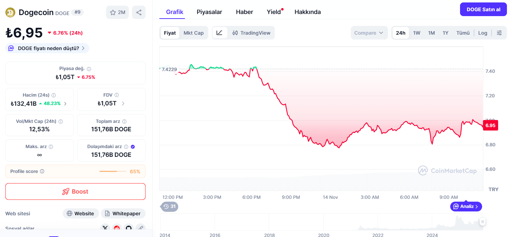Viewport: 508px width, 237px height.
Task: Open the Whitepaper link
Action: [x=123, y=214]
